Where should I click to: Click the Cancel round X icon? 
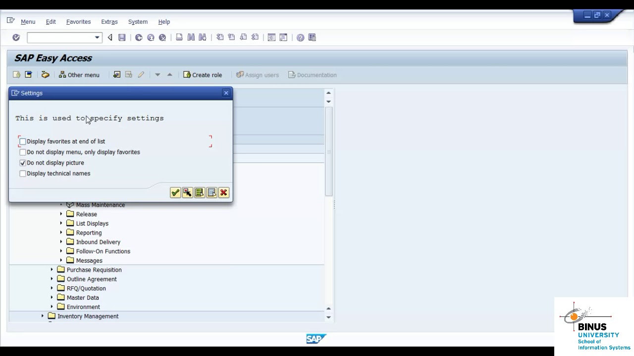point(162,38)
